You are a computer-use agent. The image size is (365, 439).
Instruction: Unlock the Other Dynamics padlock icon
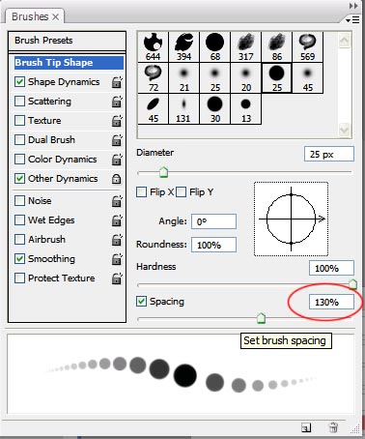[117, 179]
